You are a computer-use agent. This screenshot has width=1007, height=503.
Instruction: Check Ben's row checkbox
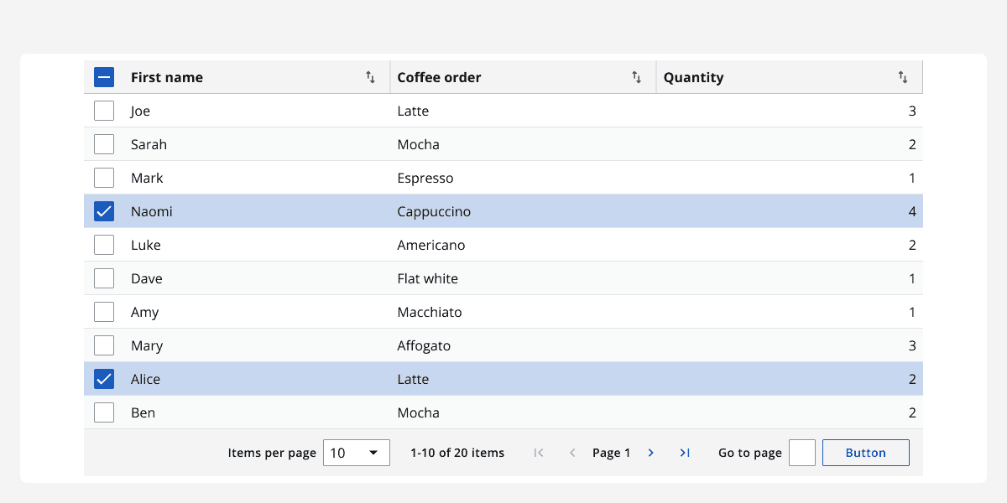coord(103,412)
